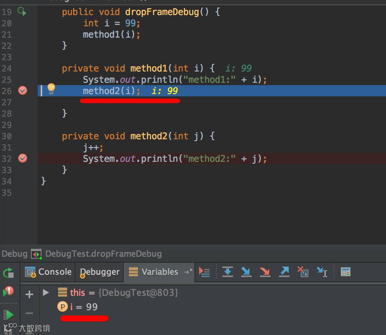
Task: Click 'dropFrameDebug' method name on line 19
Action: [x=162, y=12]
